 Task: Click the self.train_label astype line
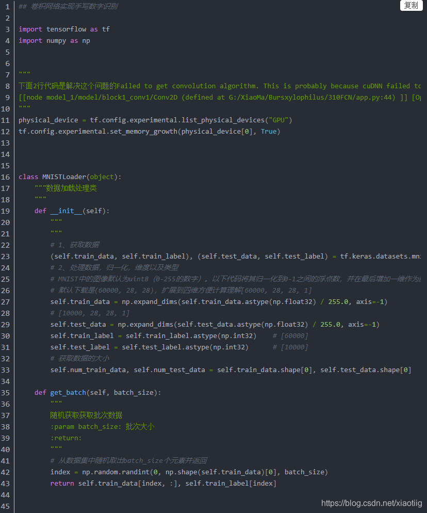tap(153, 335)
